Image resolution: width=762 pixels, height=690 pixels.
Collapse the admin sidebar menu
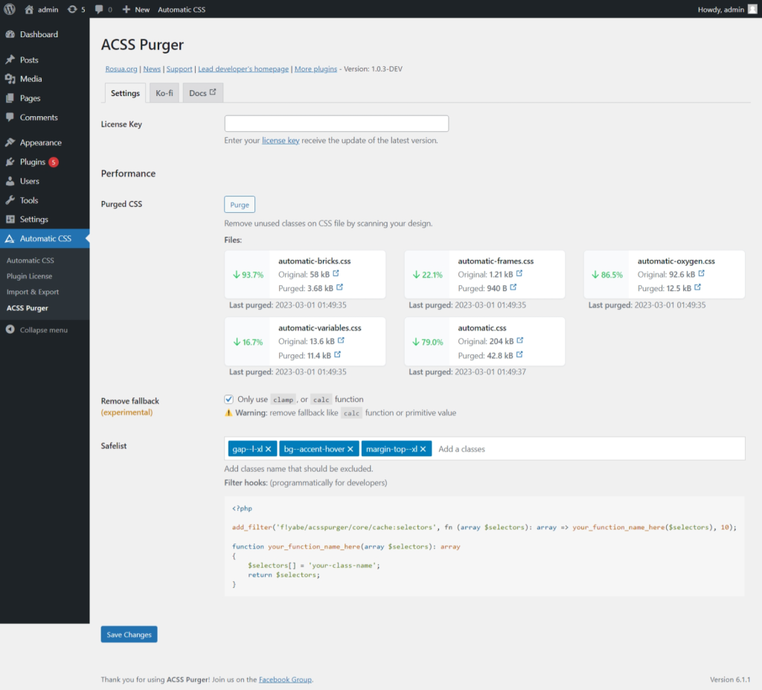click(43, 330)
